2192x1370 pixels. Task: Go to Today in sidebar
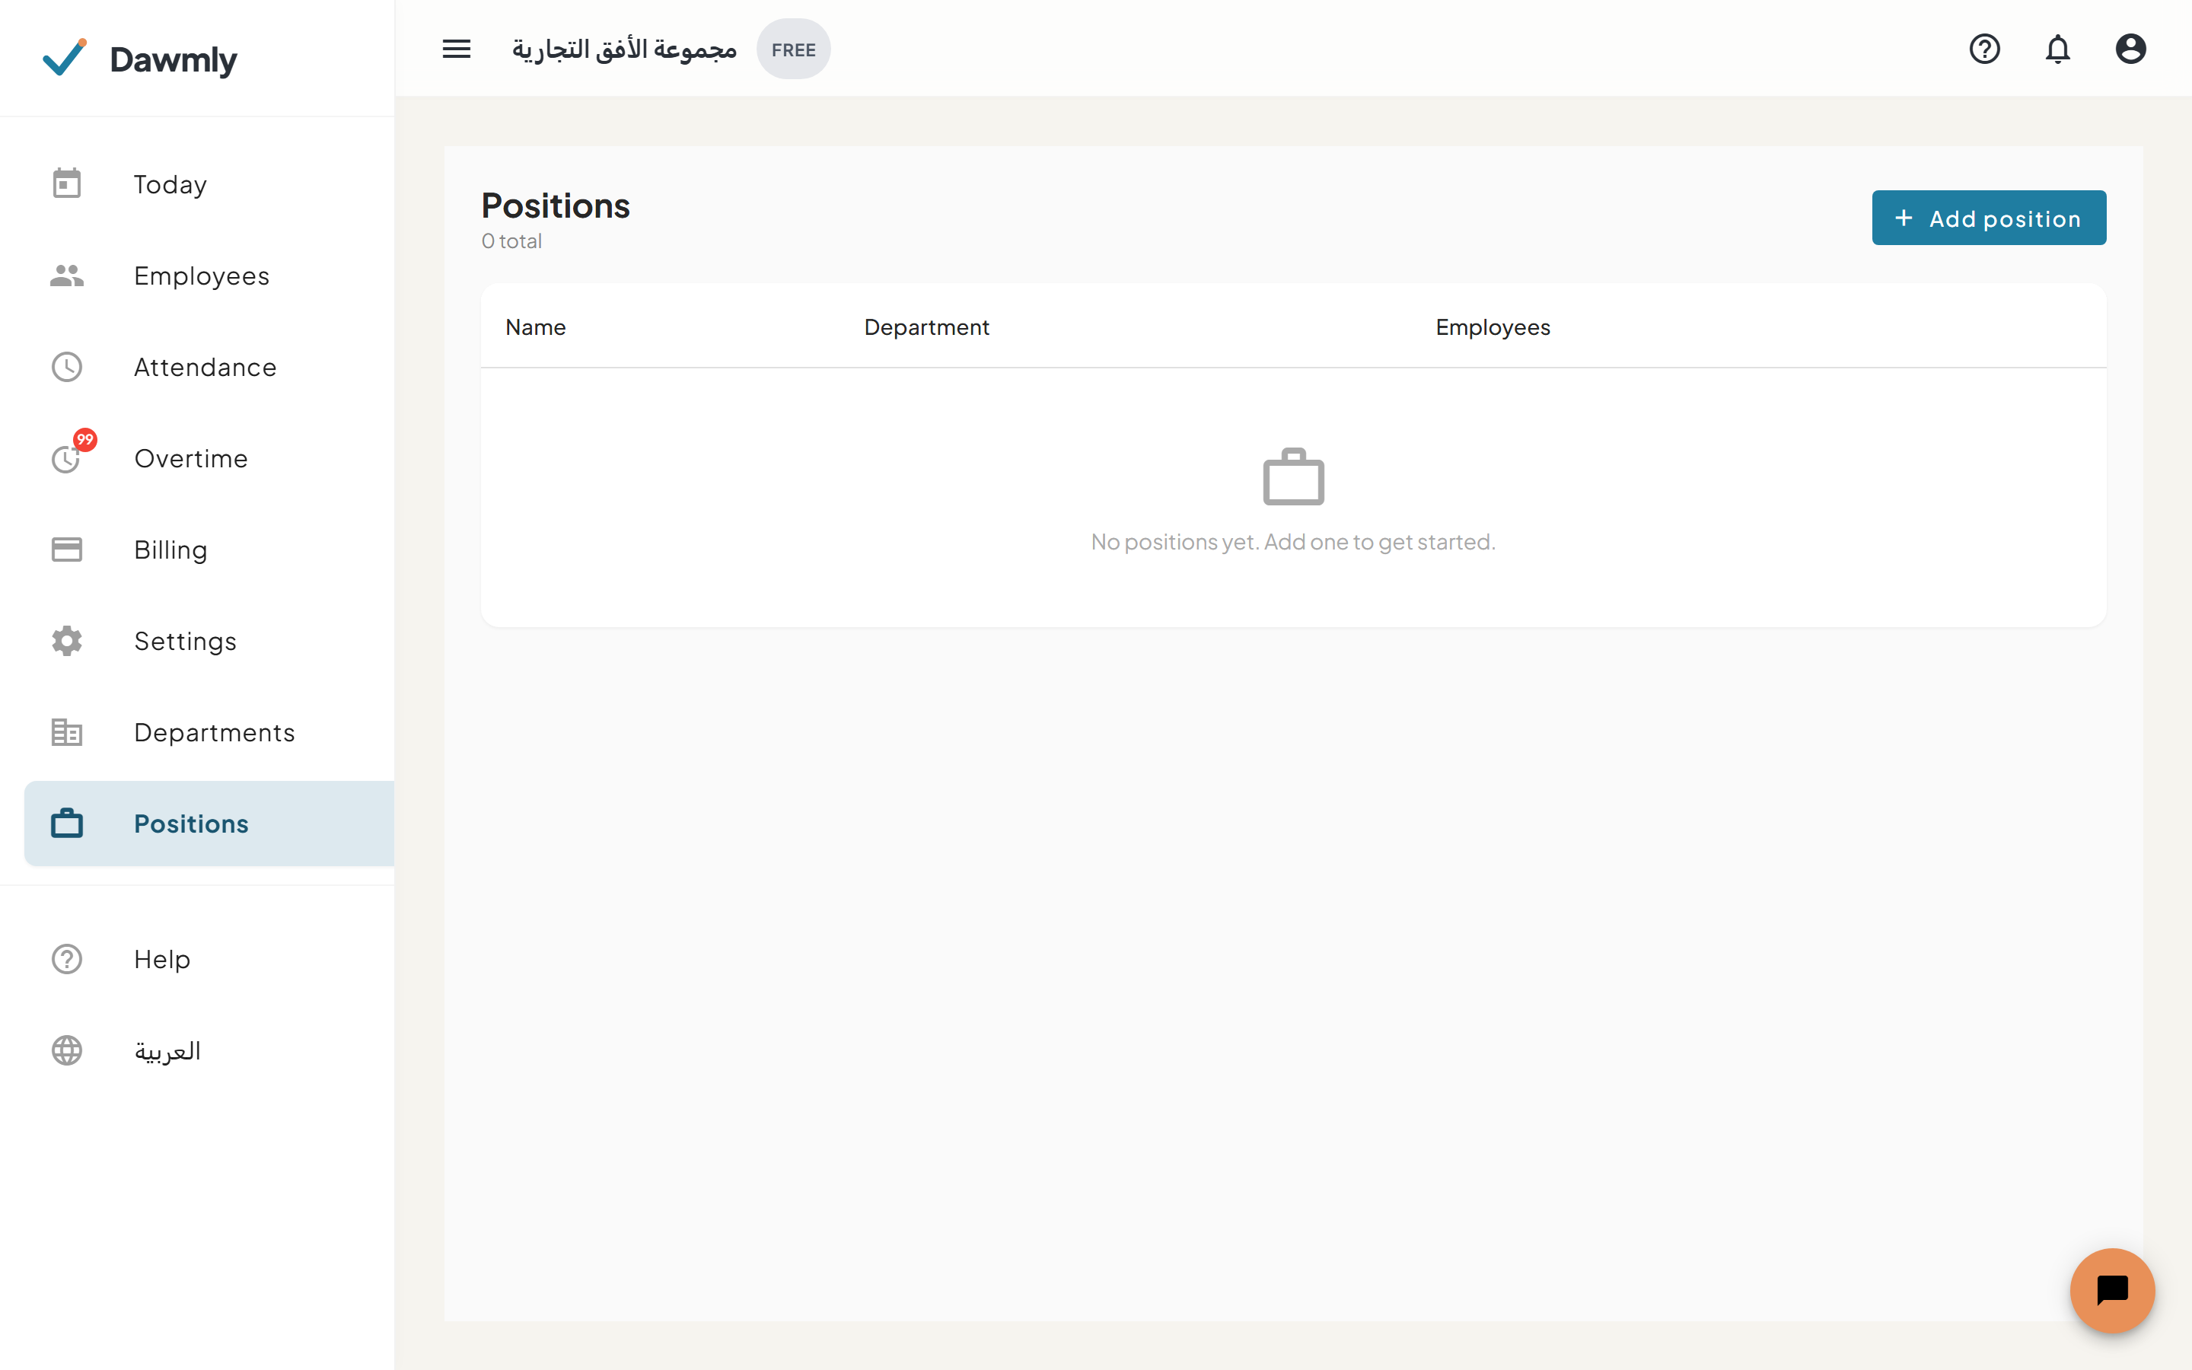pos(209,184)
